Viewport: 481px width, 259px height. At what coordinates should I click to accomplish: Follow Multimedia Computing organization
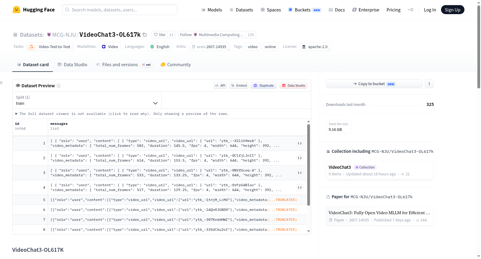(x=212, y=35)
